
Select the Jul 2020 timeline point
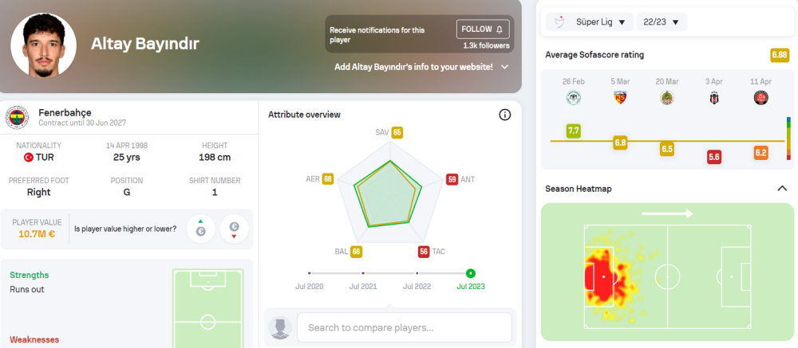tap(309, 273)
